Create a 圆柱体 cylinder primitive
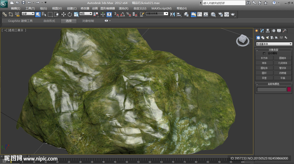Viewport: 294px width, 164px height. [x=264, y=68]
